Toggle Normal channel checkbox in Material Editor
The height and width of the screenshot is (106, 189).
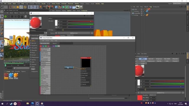[x=30, y=55]
